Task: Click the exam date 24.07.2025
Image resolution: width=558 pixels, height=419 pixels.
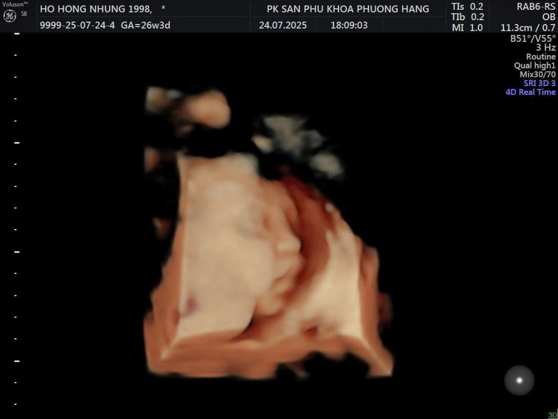Action: [282, 25]
